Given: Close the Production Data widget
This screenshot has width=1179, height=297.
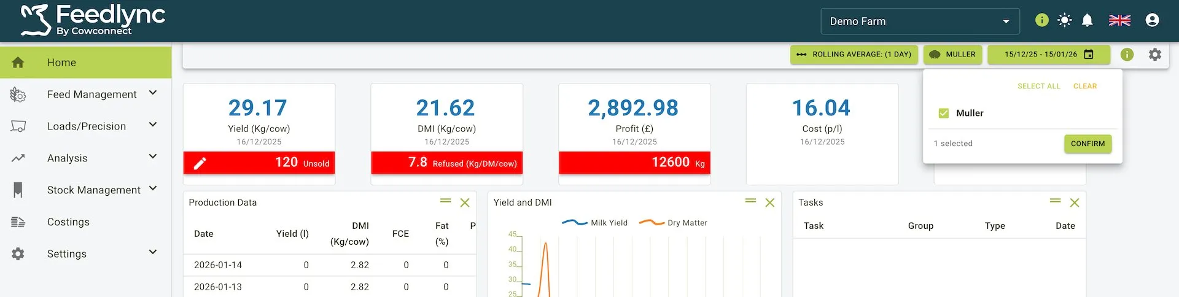Looking at the screenshot, I should tap(465, 202).
